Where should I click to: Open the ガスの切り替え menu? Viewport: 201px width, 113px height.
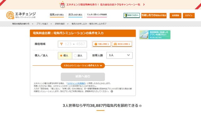75,15
